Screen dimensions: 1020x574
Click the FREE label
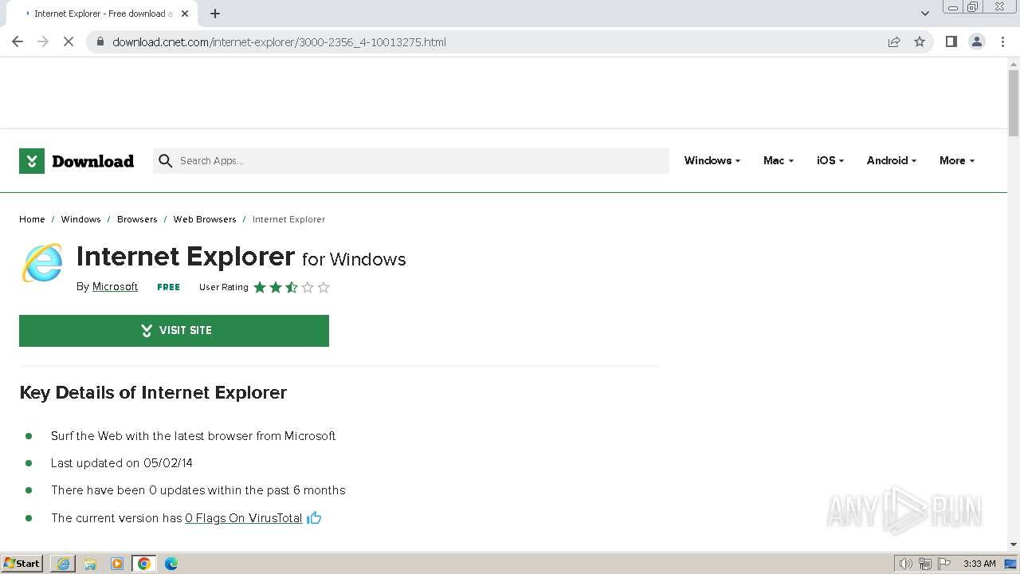pyautogui.click(x=168, y=287)
